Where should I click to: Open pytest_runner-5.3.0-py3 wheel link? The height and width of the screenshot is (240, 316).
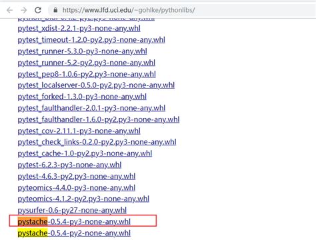pos(82,51)
